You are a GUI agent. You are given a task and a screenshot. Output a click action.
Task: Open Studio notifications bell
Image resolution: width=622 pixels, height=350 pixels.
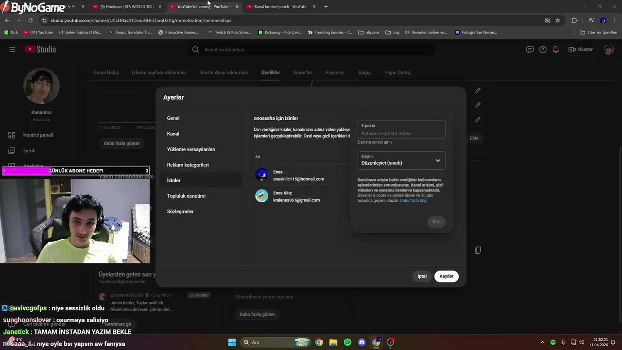coord(556,50)
